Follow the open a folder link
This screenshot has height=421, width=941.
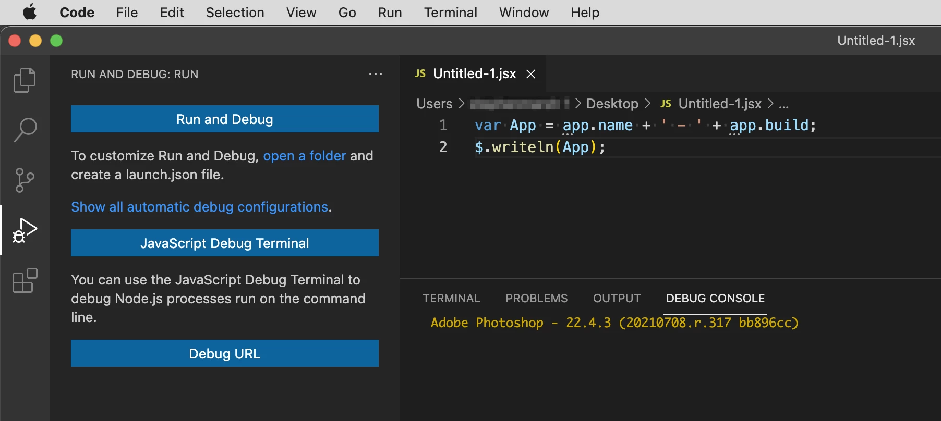click(x=304, y=156)
